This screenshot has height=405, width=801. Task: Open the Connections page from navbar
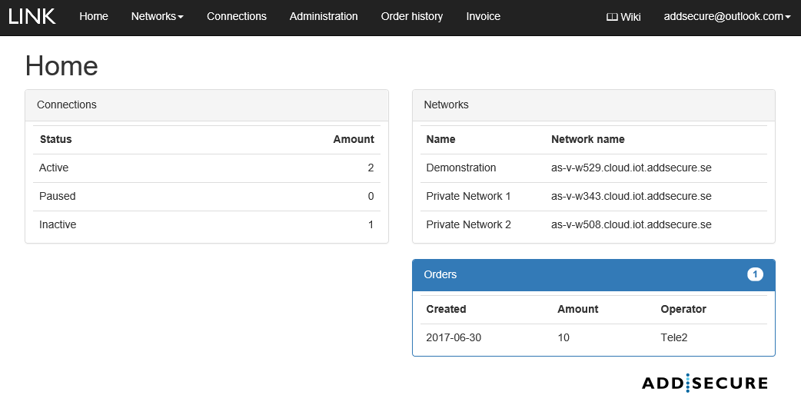pos(236,16)
